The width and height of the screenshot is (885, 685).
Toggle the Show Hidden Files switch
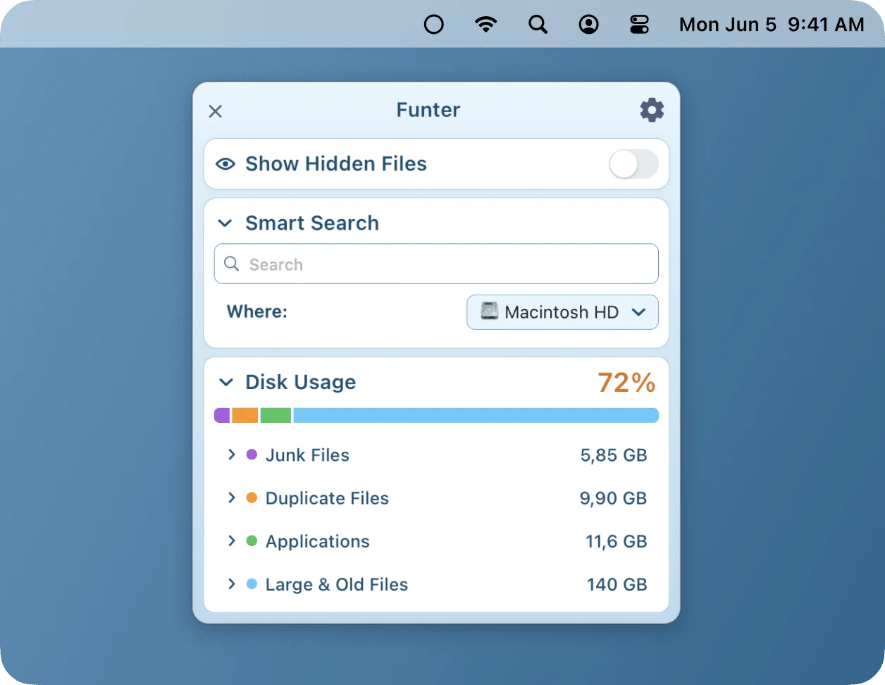tap(633, 164)
